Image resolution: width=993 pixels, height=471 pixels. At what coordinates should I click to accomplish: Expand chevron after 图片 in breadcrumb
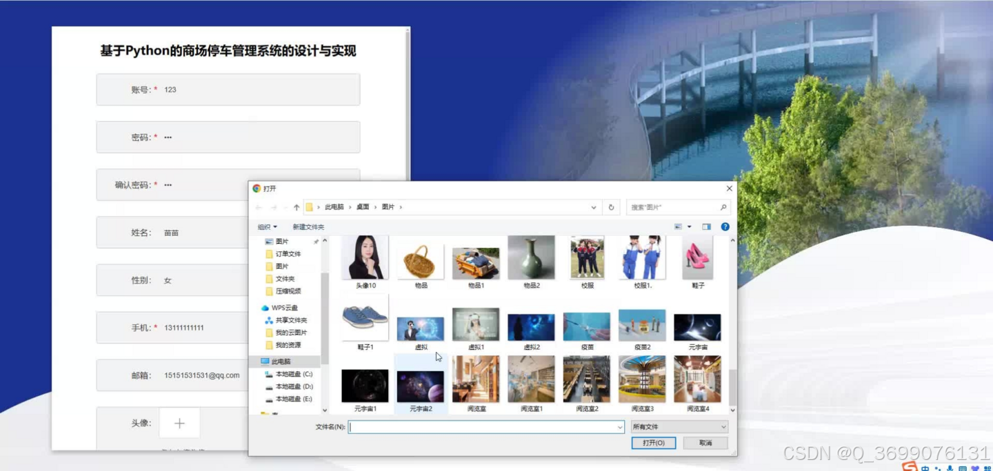(401, 207)
